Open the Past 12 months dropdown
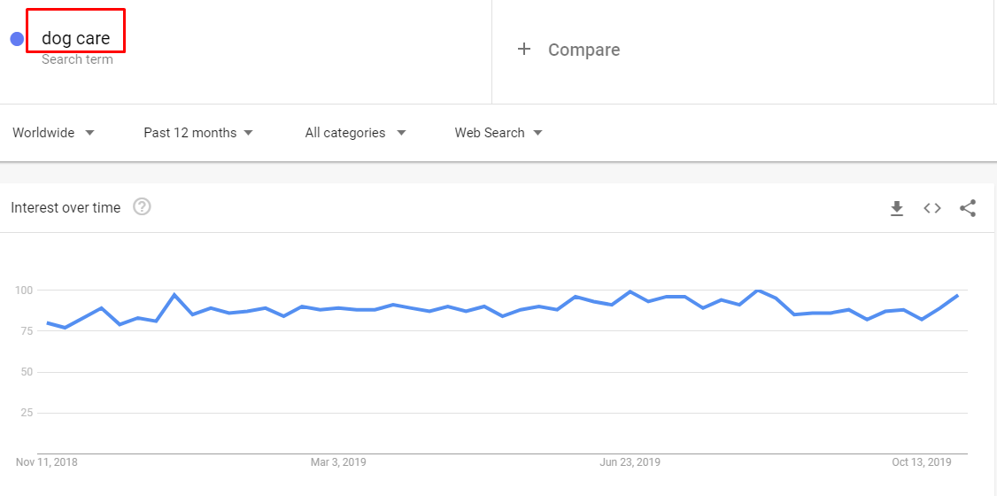This screenshot has height=496, width=997. (198, 133)
